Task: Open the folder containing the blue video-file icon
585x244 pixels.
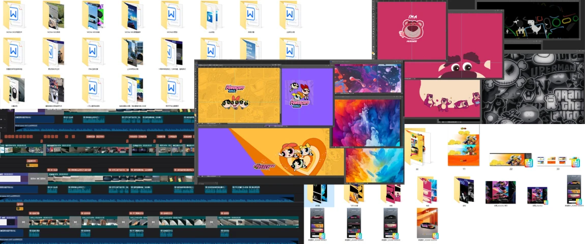Action: [x=211, y=16]
